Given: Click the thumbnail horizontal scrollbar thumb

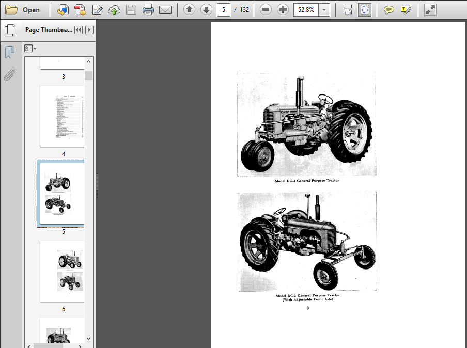Looking at the screenshot, I should [48, 346].
